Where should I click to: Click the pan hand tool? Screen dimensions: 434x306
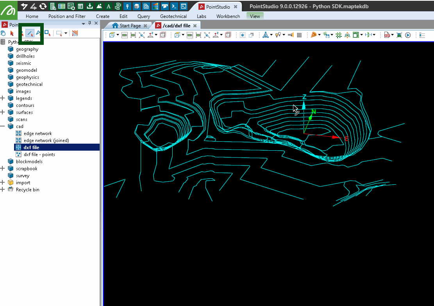point(4,33)
